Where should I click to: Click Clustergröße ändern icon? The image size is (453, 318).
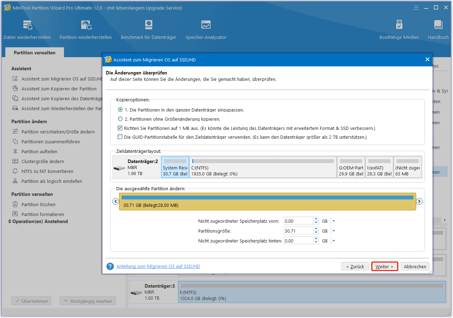click(x=15, y=162)
